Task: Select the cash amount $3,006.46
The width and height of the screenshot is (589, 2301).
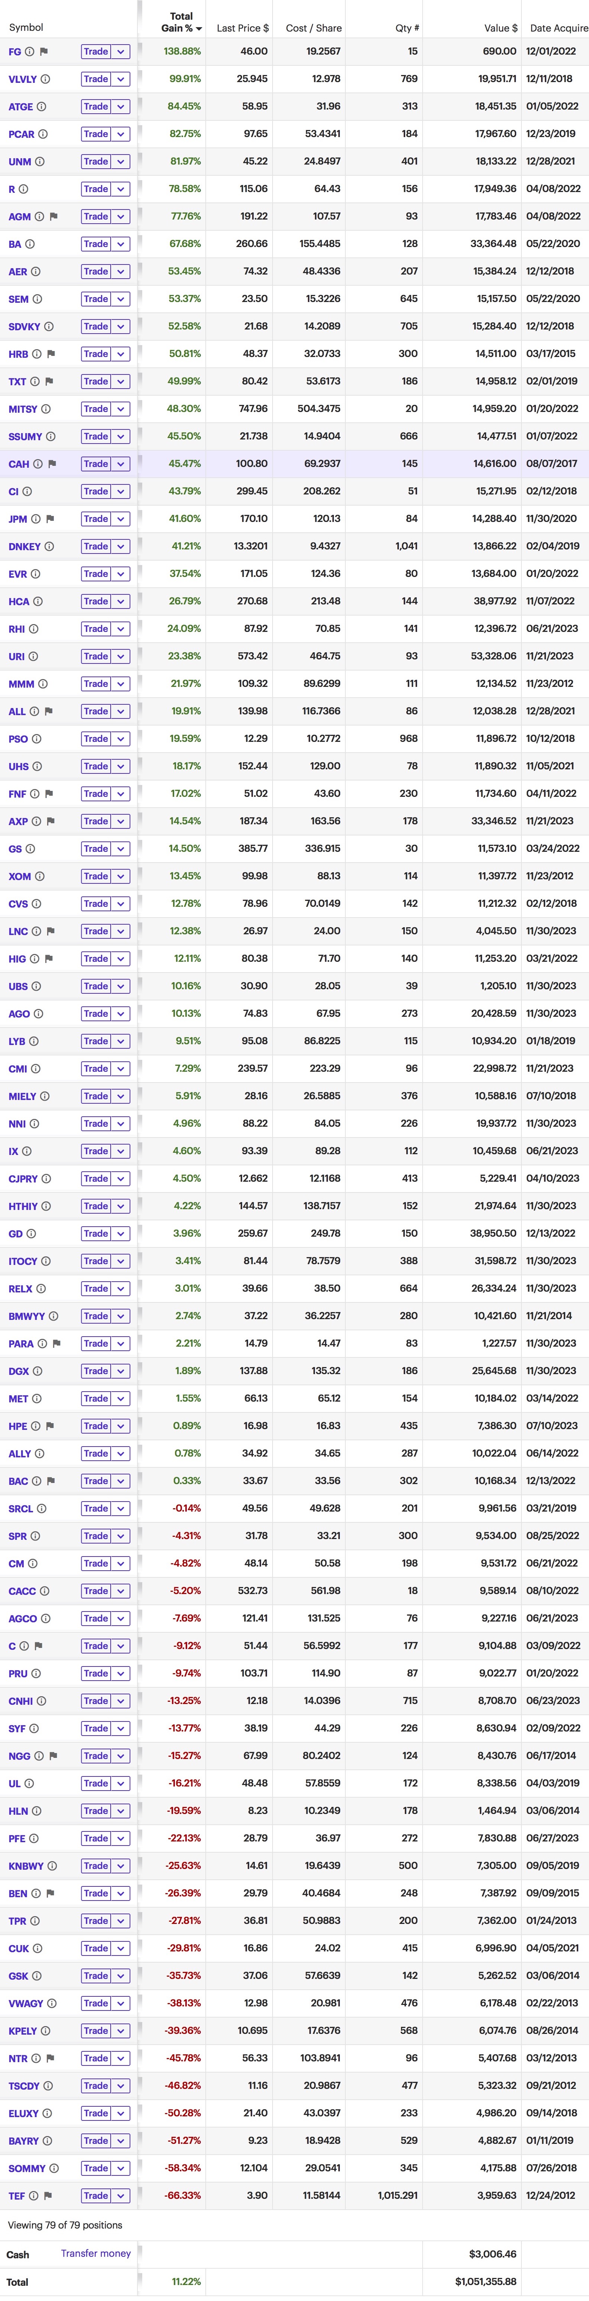Action: click(x=492, y=2254)
